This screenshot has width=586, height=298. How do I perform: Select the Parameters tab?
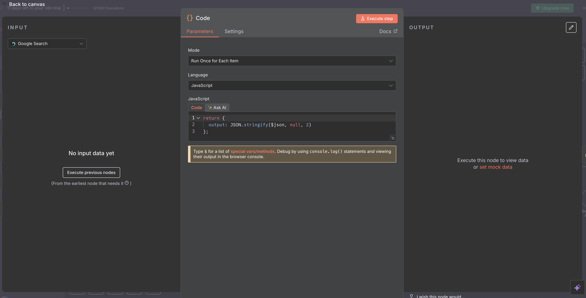(x=200, y=32)
